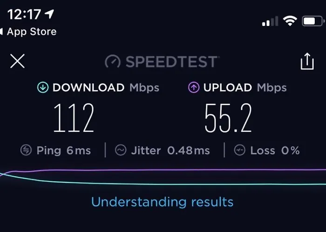Tap the 112 download speed value
326x232 pixels.
pyautogui.click(x=74, y=118)
